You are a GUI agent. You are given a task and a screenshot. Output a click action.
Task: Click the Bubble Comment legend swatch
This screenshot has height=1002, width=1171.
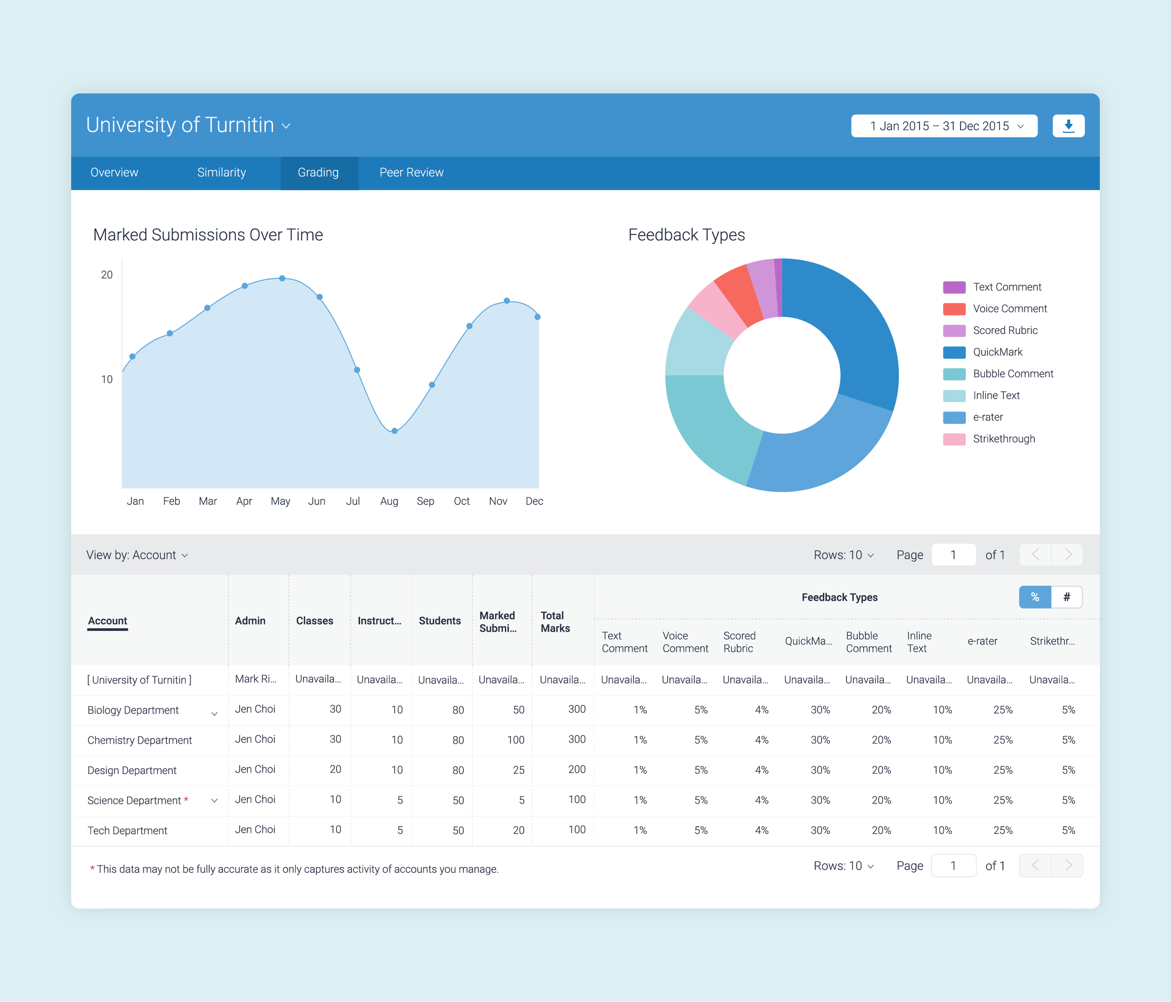pos(954,374)
